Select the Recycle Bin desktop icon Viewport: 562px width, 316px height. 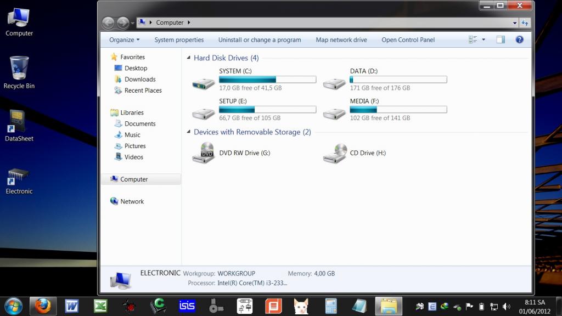pos(19,72)
